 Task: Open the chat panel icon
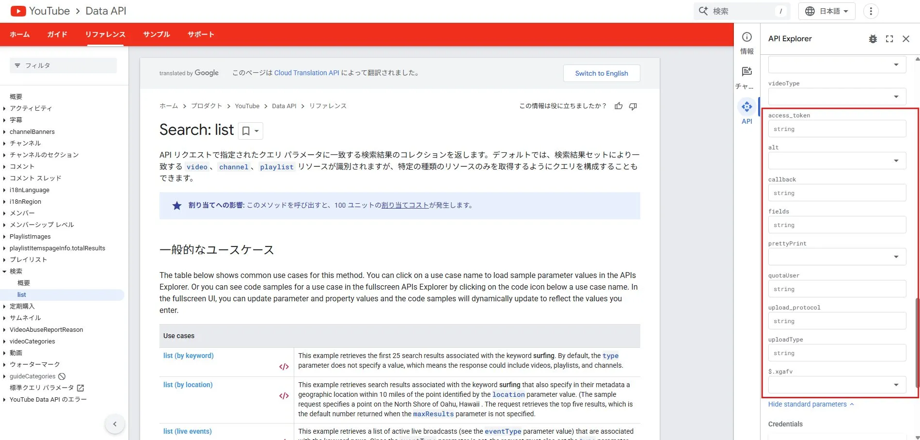click(747, 72)
